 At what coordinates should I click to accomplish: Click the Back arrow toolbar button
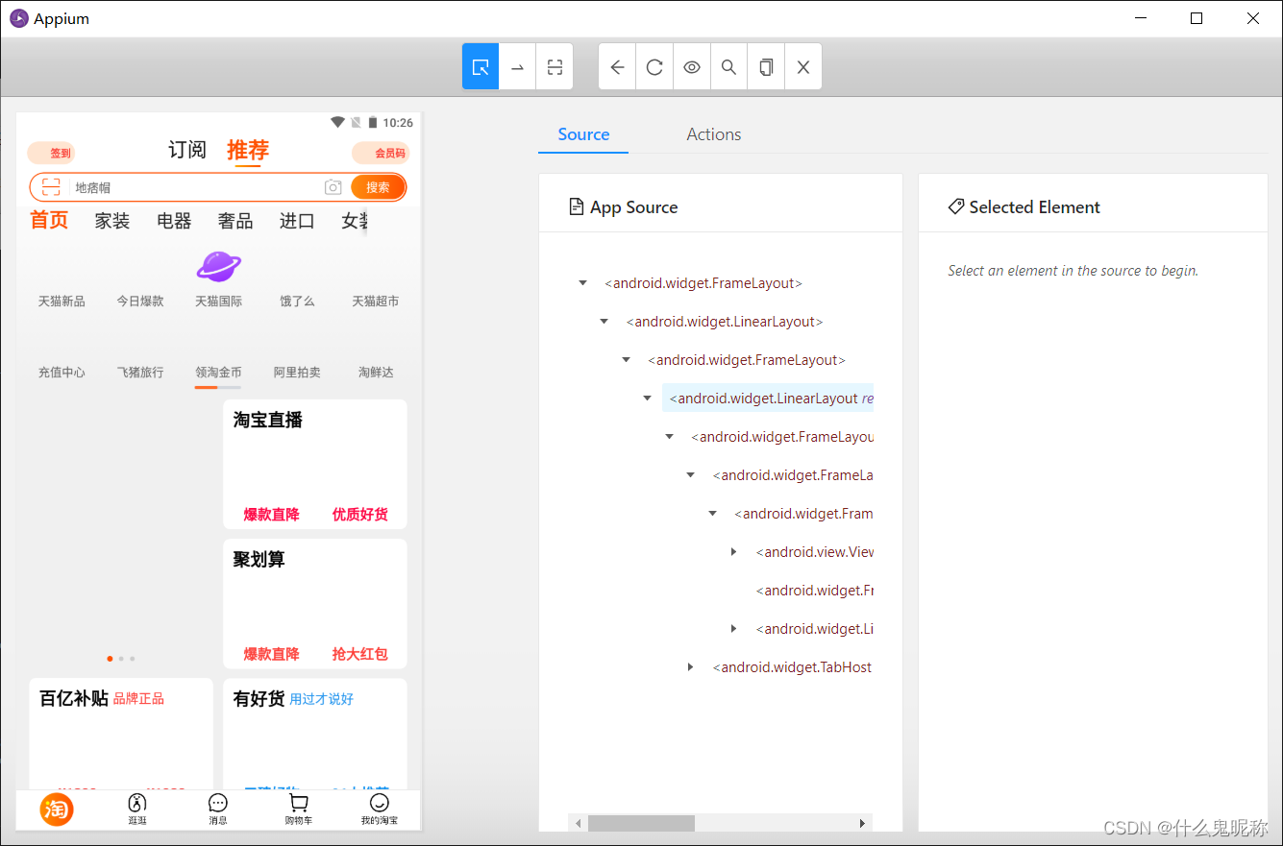pyautogui.click(x=617, y=66)
